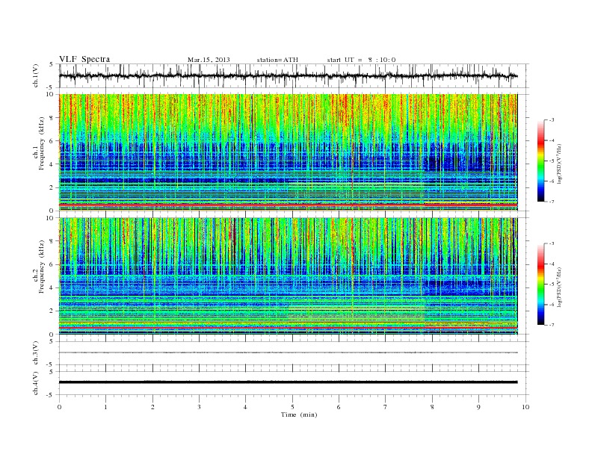Click the "2" minute tick label
This screenshot has height=457, width=592.
[152, 407]
